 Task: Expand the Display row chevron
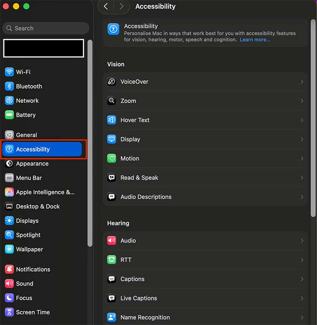point(302,140)
